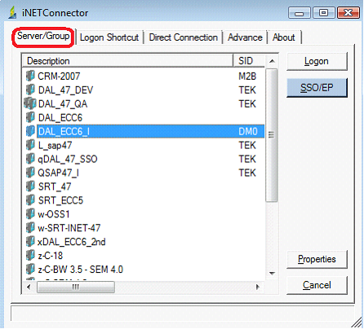
Task: Close the iNETConnector window
Action: [348, 13]
